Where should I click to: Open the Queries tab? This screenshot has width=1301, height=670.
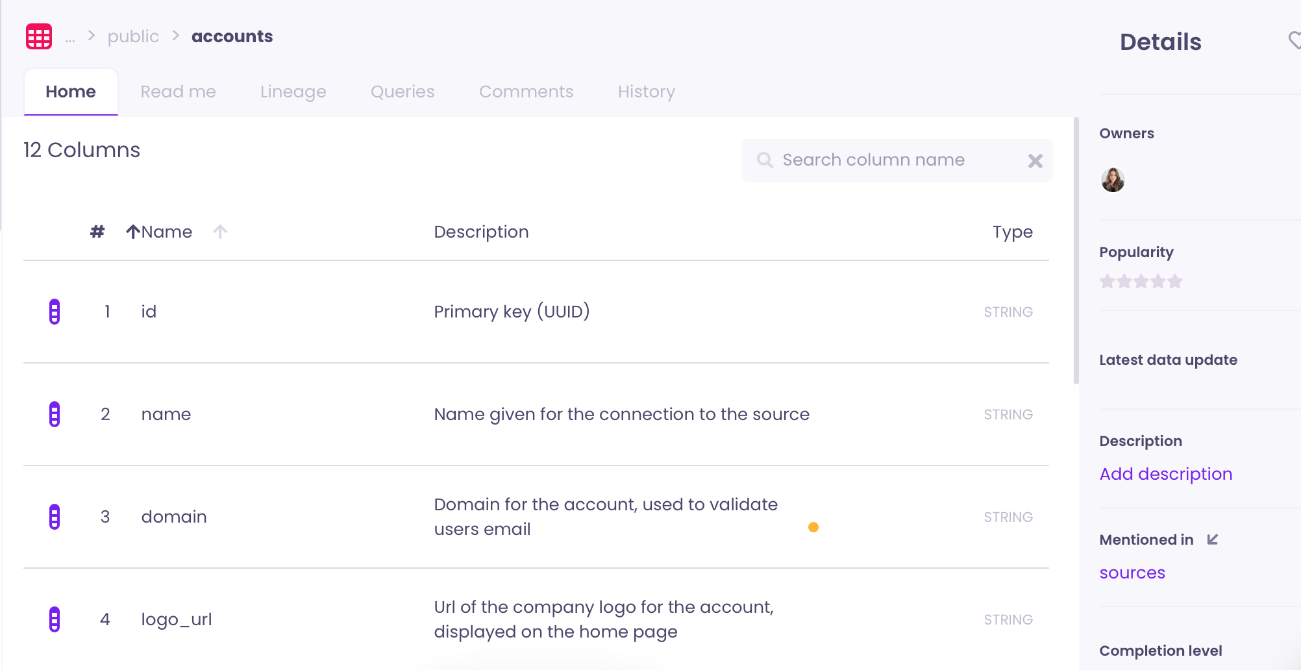403,92
